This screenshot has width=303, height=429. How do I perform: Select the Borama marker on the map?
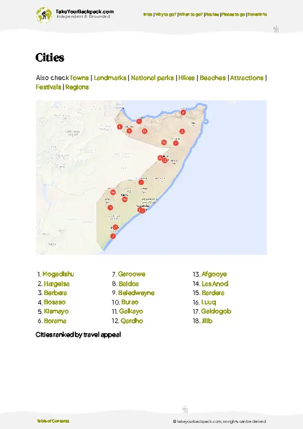120,127
